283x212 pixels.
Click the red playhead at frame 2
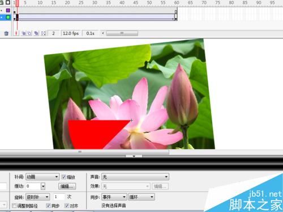17,3
